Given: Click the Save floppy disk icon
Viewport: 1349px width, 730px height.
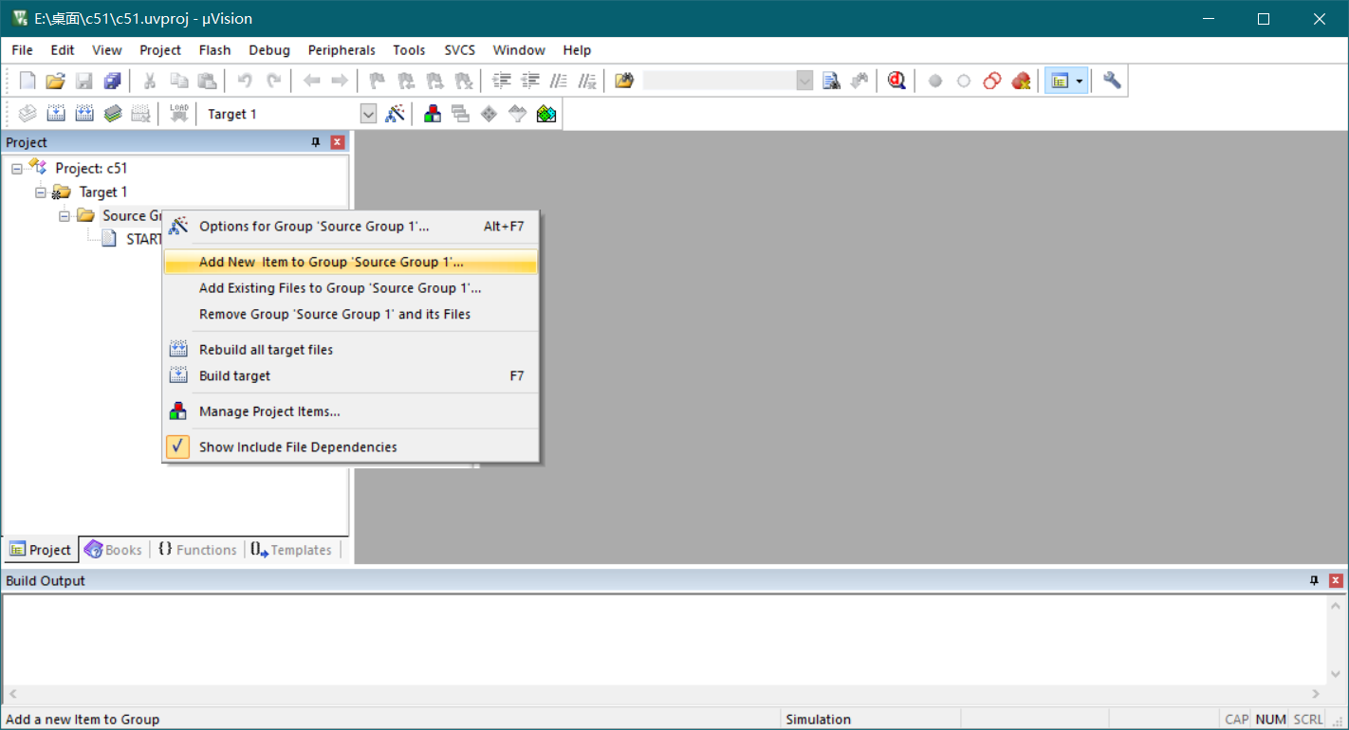Looking at the screenshot, I should coord(83,81).
